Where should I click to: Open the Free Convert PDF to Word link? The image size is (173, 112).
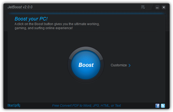(86, 106)
